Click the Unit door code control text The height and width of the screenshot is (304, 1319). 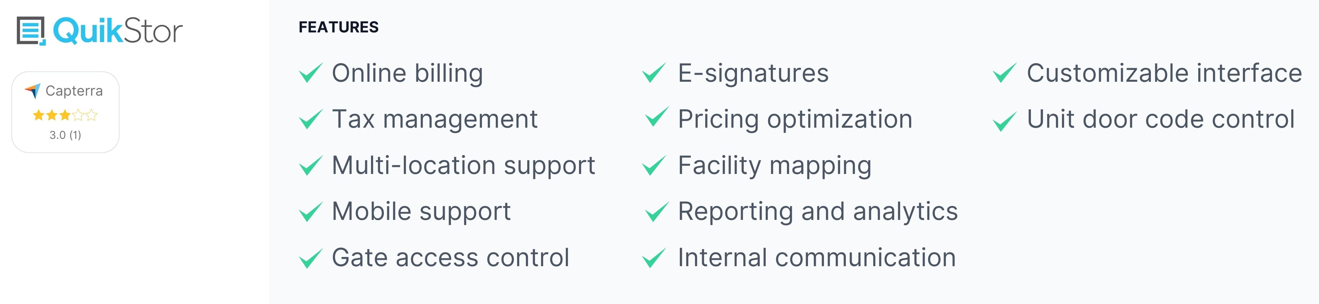[1161, 119]
